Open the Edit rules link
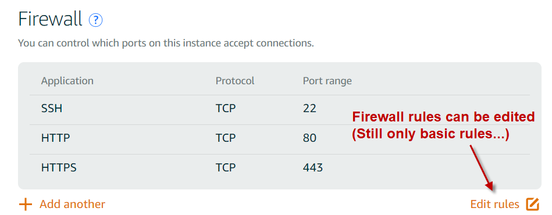The width and height of the screenshot is (552, 215). point(494,204)
